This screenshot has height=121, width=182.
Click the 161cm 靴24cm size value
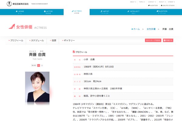tap(93, 81)
